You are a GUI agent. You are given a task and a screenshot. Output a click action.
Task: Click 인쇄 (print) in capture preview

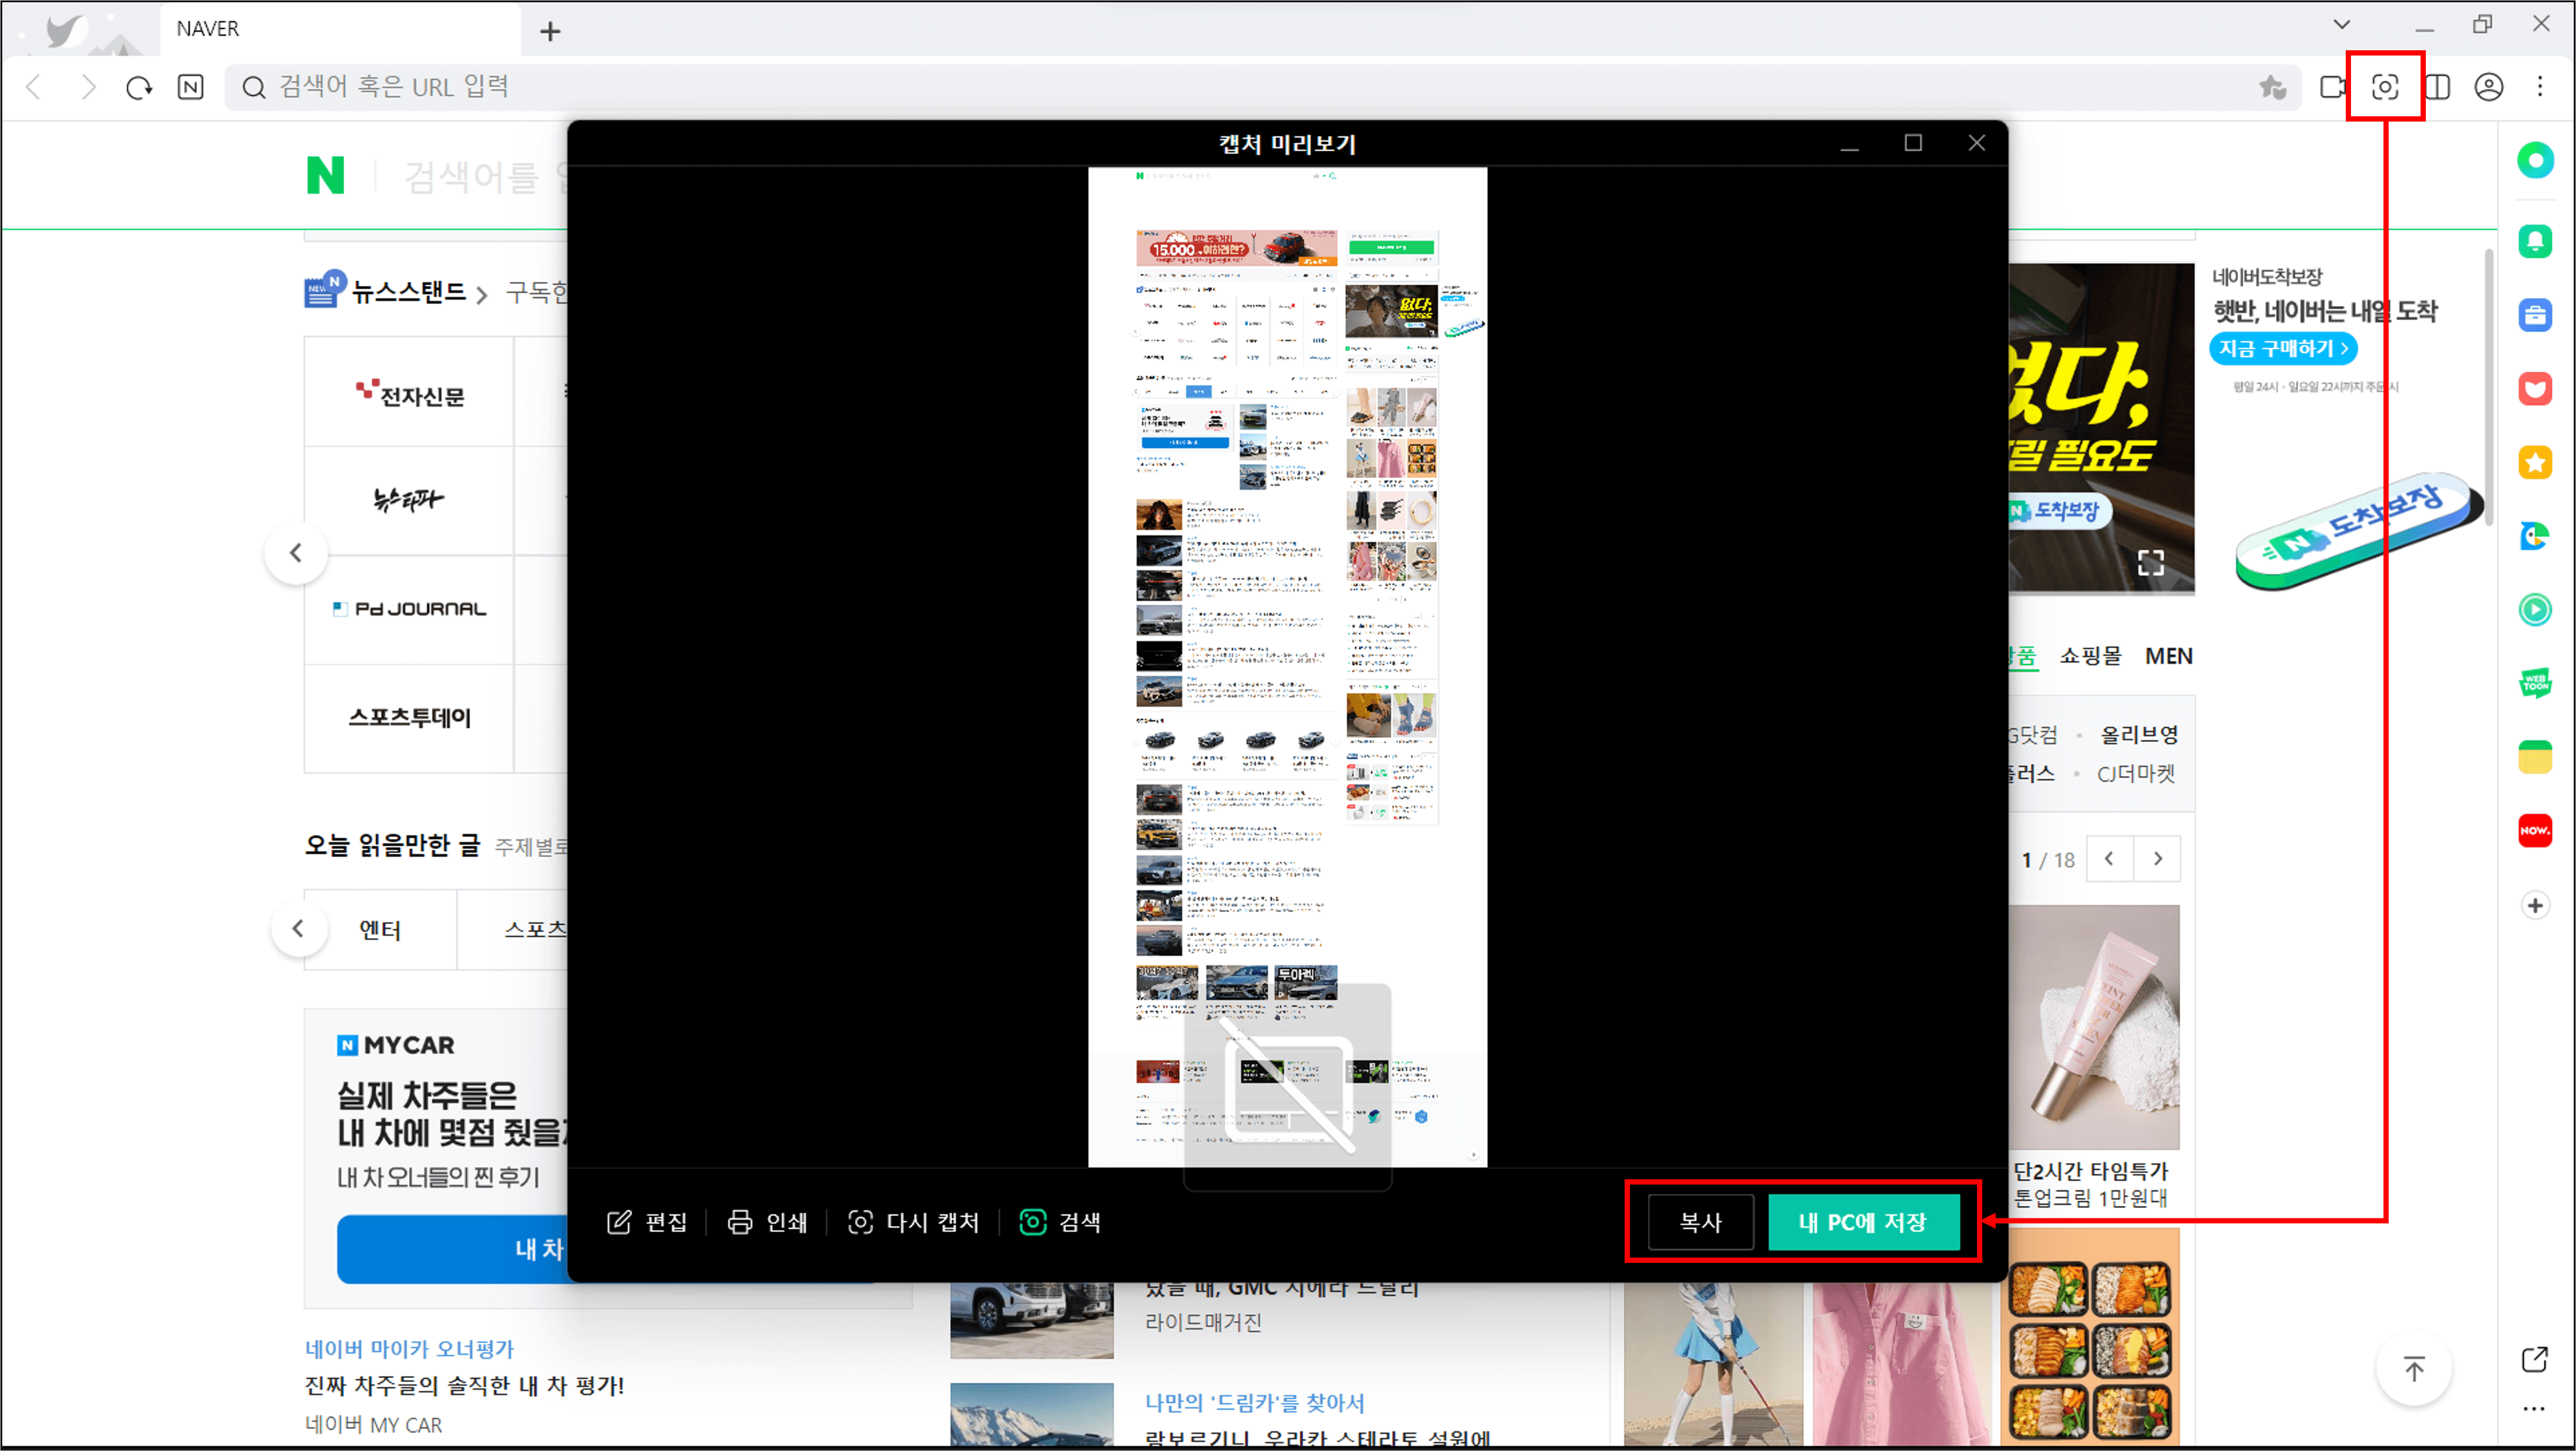pyautogui.click(x=767, y=1222)
